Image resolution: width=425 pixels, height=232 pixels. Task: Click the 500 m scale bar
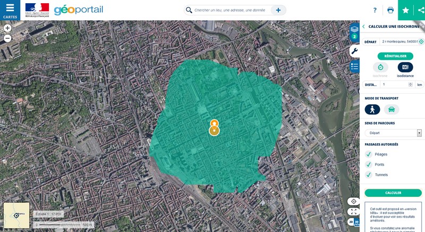click(64, 225)
